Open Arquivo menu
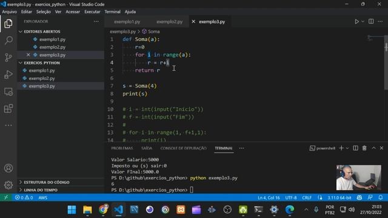388x218 pixels. pyautogui.click(x=10, y=12)
